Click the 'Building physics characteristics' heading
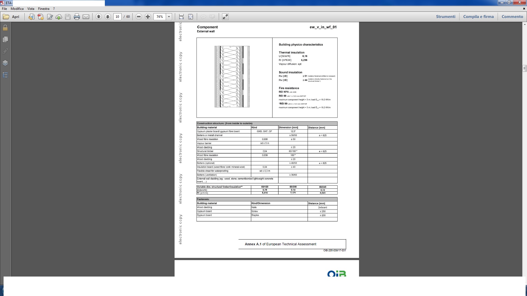The height and width of the screenshot is (296, 527). (x=301, y=45)
